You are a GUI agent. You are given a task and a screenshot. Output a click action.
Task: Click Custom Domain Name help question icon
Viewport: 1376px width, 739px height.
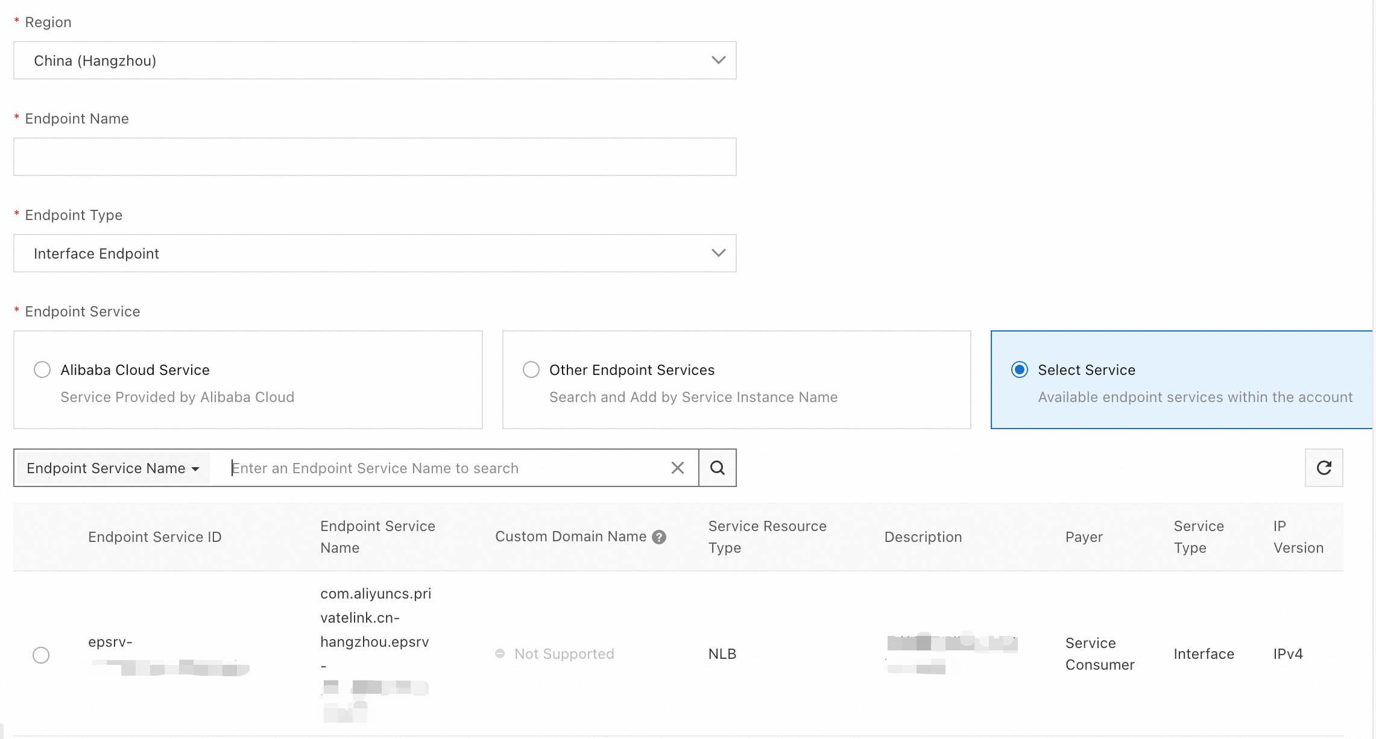[659, 537]
